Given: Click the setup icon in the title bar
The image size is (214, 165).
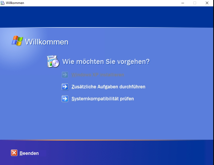Looking at the screenshot, I should pyautogui.click(x=2, y=3).
